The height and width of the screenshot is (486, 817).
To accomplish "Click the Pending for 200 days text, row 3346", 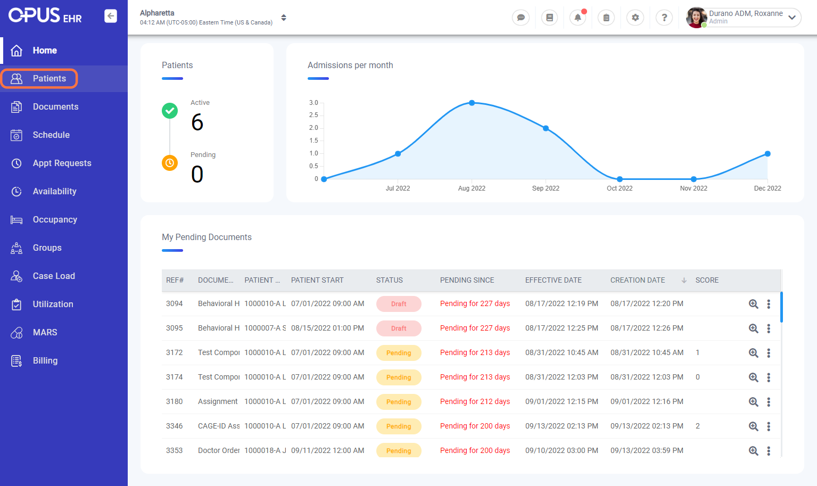I will (475, 426).
